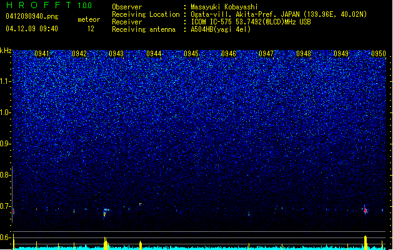Click the Receiving antenna label

click(x=144, y=29)
